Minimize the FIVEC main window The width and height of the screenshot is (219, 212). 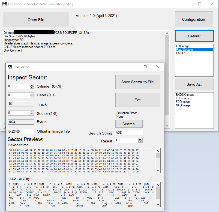(x=187, y=4)
